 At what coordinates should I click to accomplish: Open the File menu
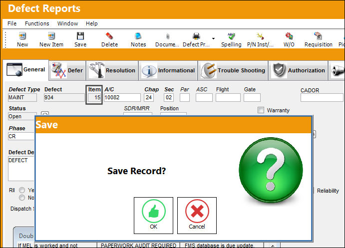pos(12,23)
